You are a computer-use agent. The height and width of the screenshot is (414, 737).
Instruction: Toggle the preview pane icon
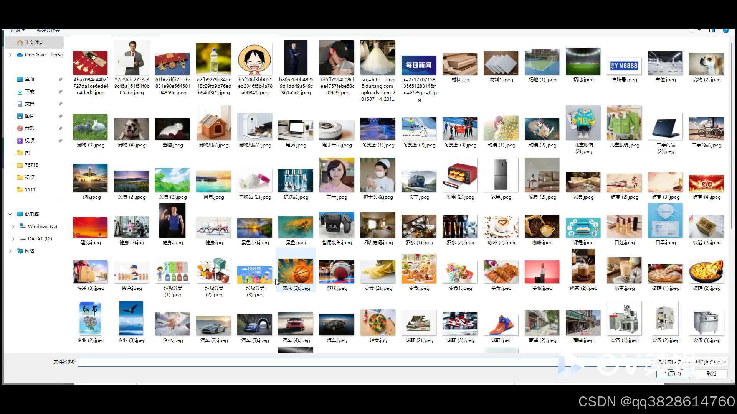712,30
